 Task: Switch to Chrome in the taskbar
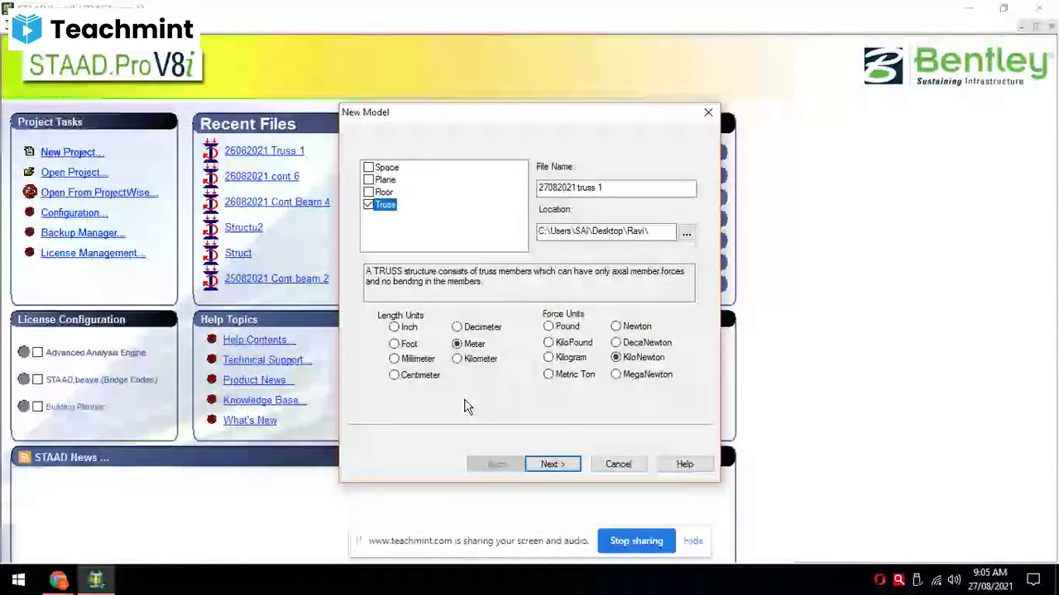coord(58,580)
